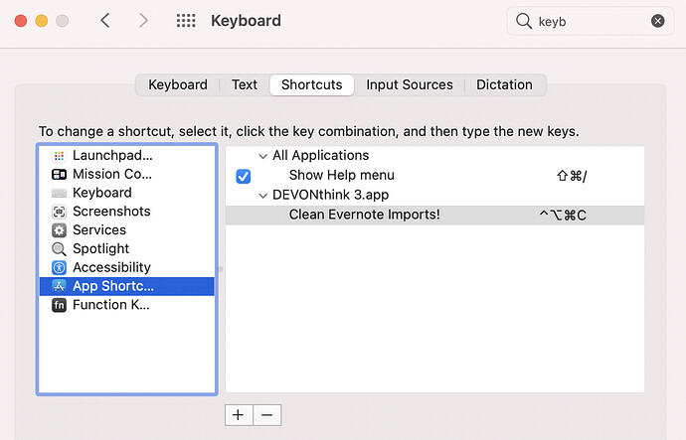The image size is (686, 440).
Task: Clear the search field with the X icon
Action: 657,21
